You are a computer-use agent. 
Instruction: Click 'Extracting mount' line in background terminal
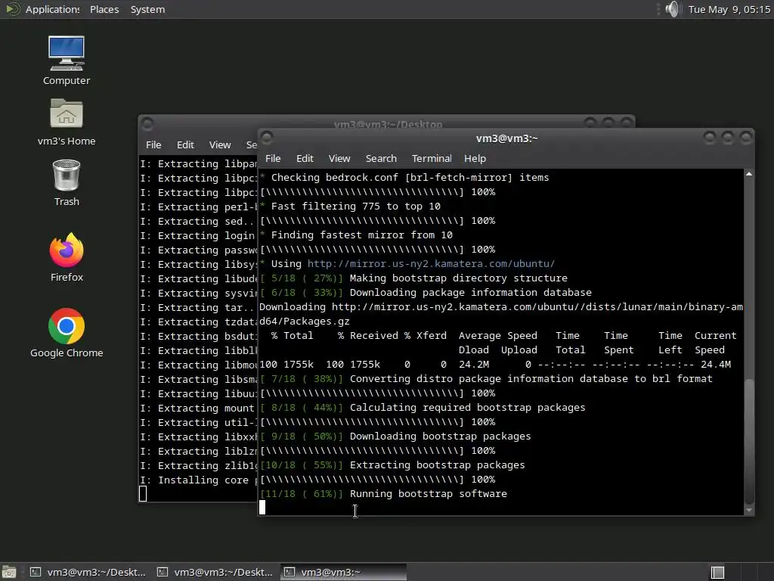[x=199, y=408]
